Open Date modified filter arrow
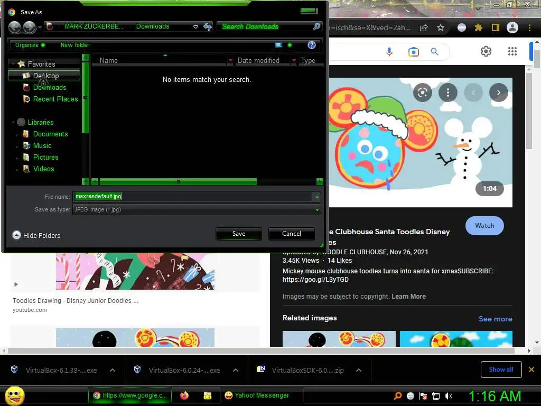 [x=294, y=60]
